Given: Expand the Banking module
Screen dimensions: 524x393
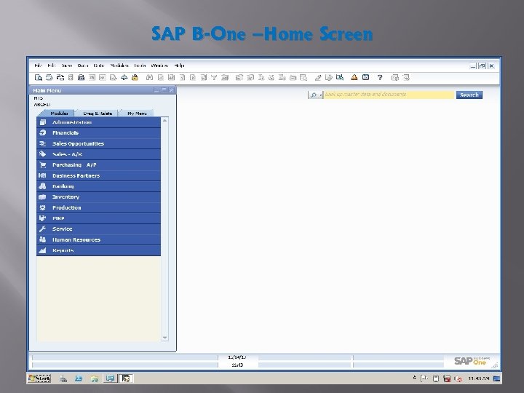Looking at the screenshot, I should click(x=98, y=186).
